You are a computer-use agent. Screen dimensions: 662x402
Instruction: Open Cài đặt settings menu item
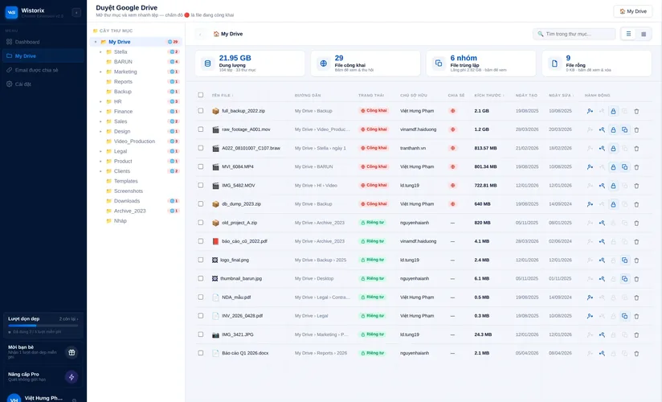click(43, 84)
